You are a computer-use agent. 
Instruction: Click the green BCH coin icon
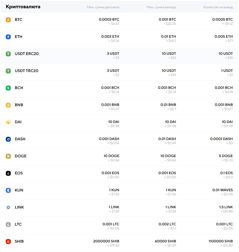point(8,88)
